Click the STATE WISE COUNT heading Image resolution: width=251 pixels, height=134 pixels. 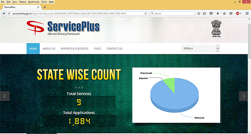(79, 74)
